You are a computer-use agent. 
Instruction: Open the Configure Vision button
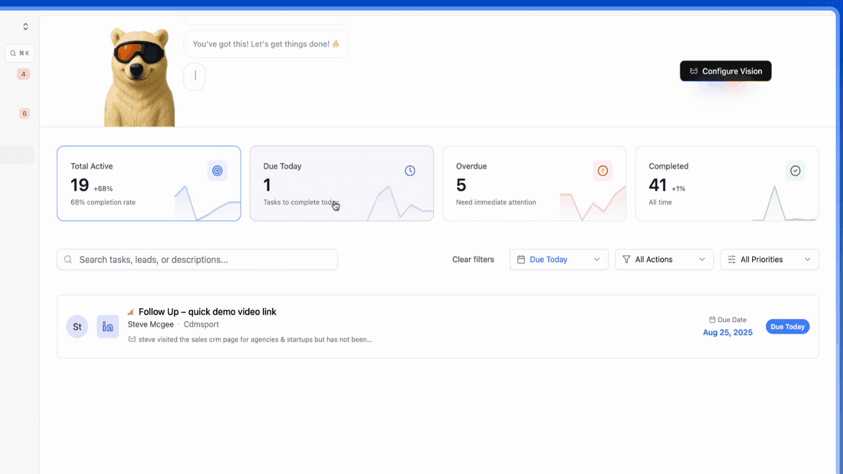(726, 71)
